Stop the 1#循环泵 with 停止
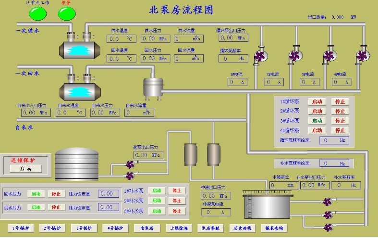The height and width of the screenshot is (238, 378). coord(340,101)
